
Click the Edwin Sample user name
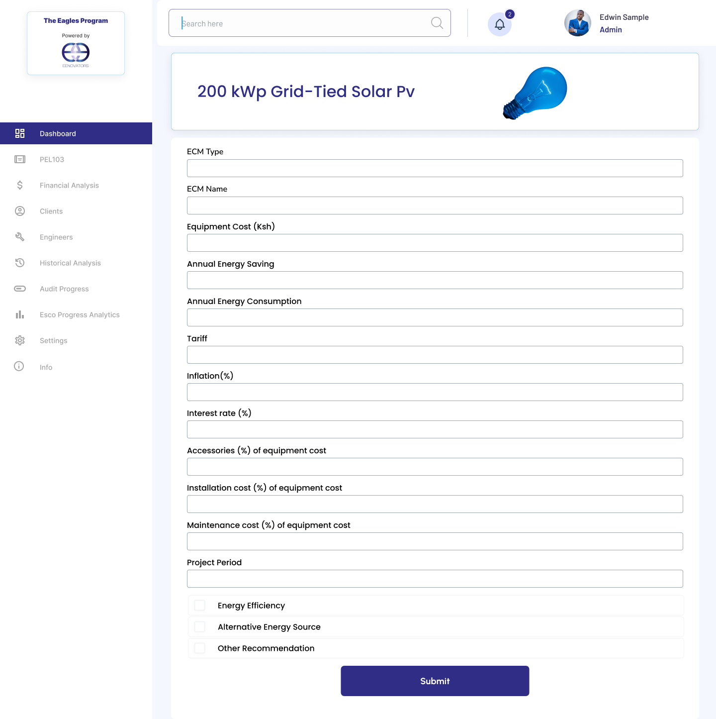click(624, 17)
